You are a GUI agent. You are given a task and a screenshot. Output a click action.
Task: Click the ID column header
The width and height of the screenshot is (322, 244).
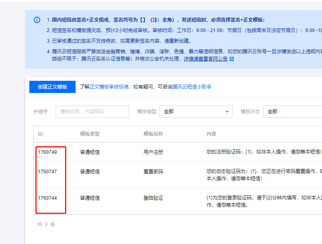[40, 134]
